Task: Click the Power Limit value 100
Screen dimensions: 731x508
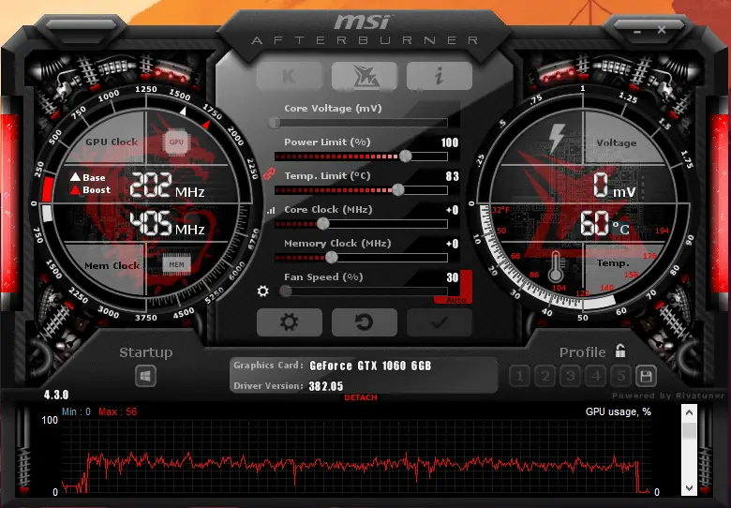Action: pyautogui.click(x=450, y=142)
